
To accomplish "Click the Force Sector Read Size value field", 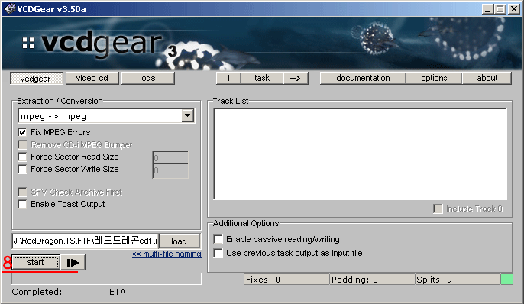I will point(171,157).
